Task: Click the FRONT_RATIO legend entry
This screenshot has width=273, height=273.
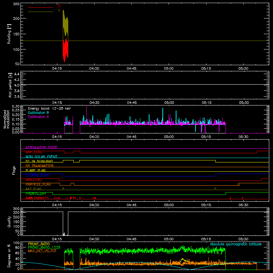Action: pyautogui.click(x=39, y=244)
